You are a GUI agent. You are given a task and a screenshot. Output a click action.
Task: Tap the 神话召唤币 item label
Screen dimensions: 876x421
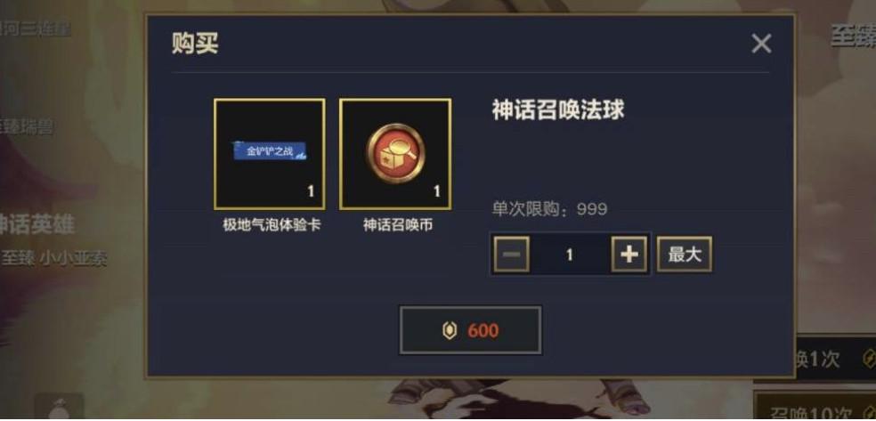point(398,225)
